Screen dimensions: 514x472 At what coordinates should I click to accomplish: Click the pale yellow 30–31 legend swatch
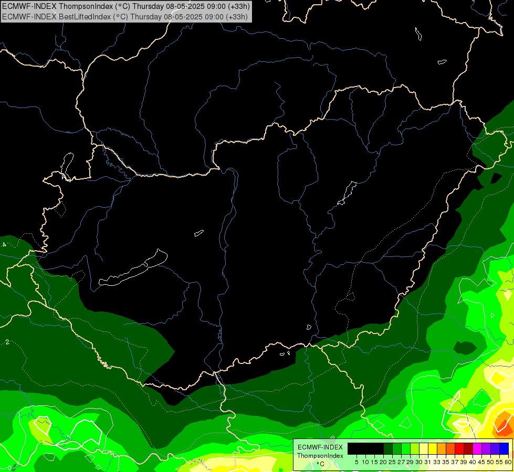tap(424, 448)
